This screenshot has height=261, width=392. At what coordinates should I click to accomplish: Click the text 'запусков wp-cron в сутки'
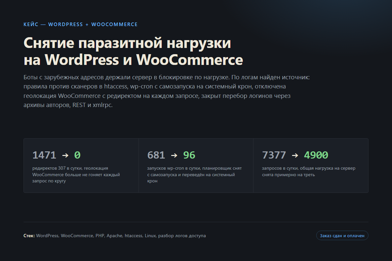(x=173, y=168)
